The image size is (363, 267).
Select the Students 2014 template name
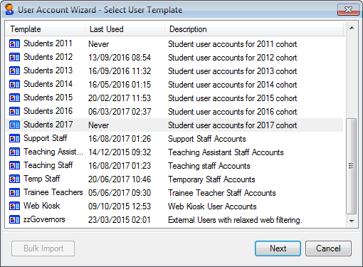pyautogui.click(x=48, y=84)
